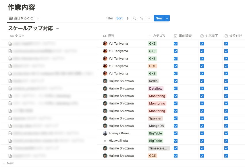The image size is (245, 167).
Task: Uncheck 事前調査 in the first GKE row
Action: coord(175,44)
